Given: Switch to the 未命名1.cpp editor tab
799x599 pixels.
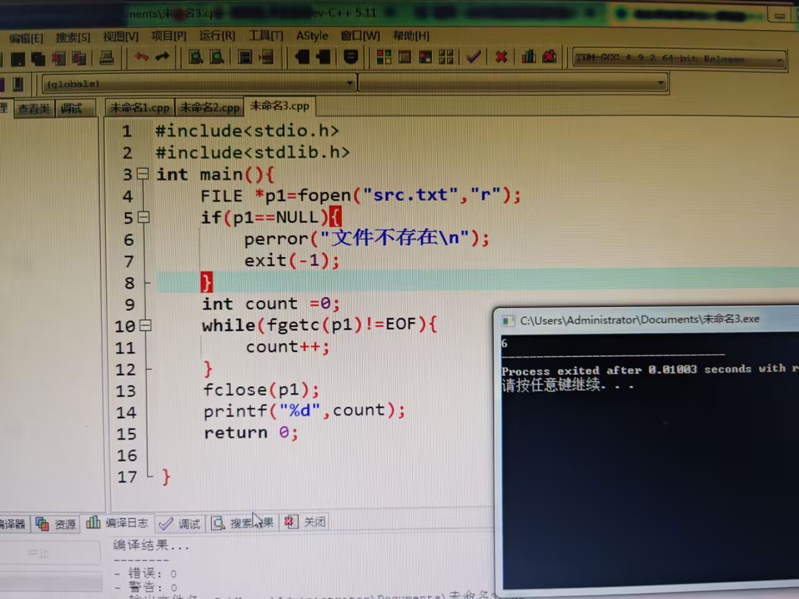Looking at the screenshot, I should click(x=139, y=107).
